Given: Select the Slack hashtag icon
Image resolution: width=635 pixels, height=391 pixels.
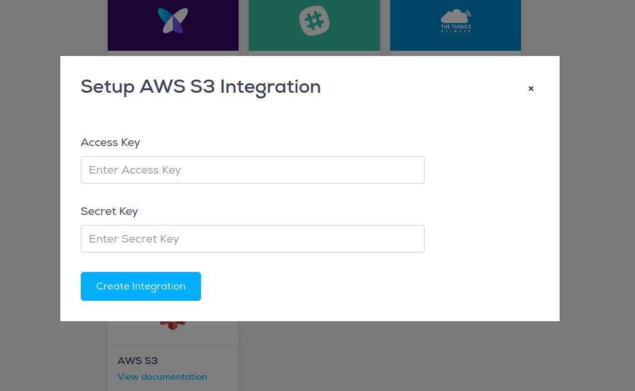Looking at the screenshot, I should [x=314, y=21].
